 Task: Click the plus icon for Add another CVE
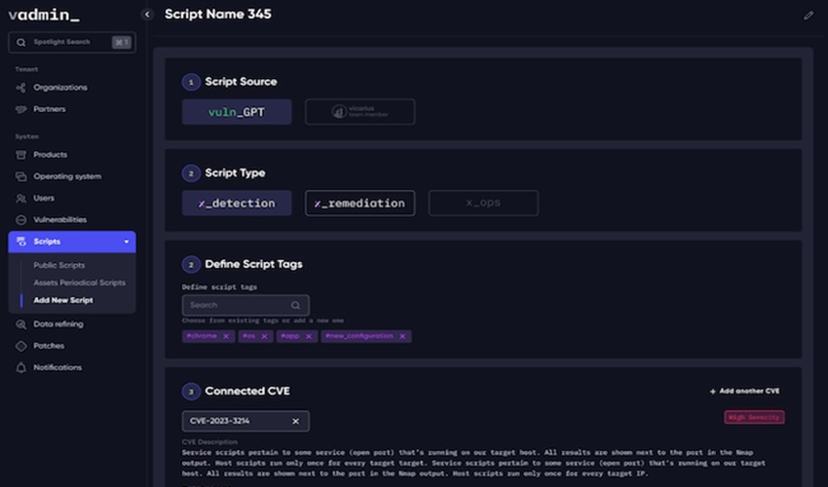712,392
